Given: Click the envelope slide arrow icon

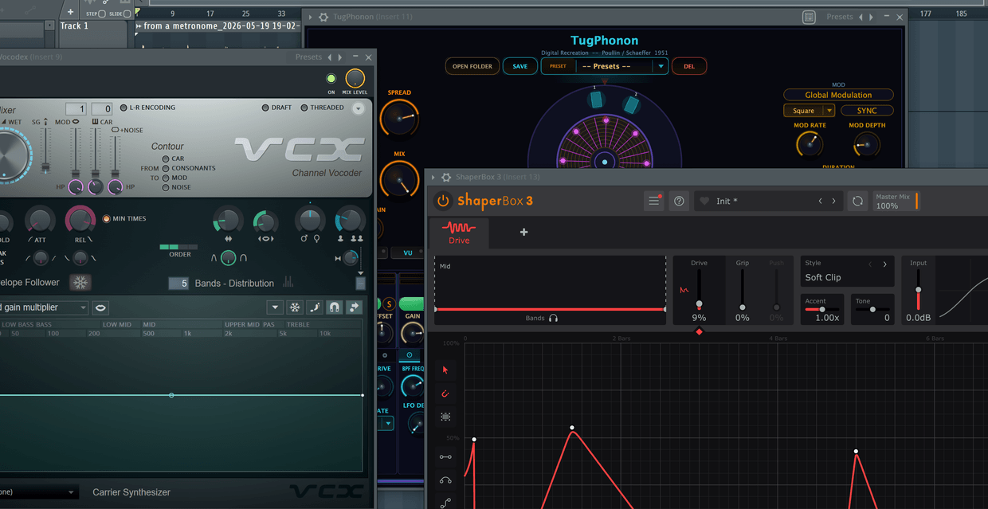Looking at the screenshot, I should click(355, 307).
